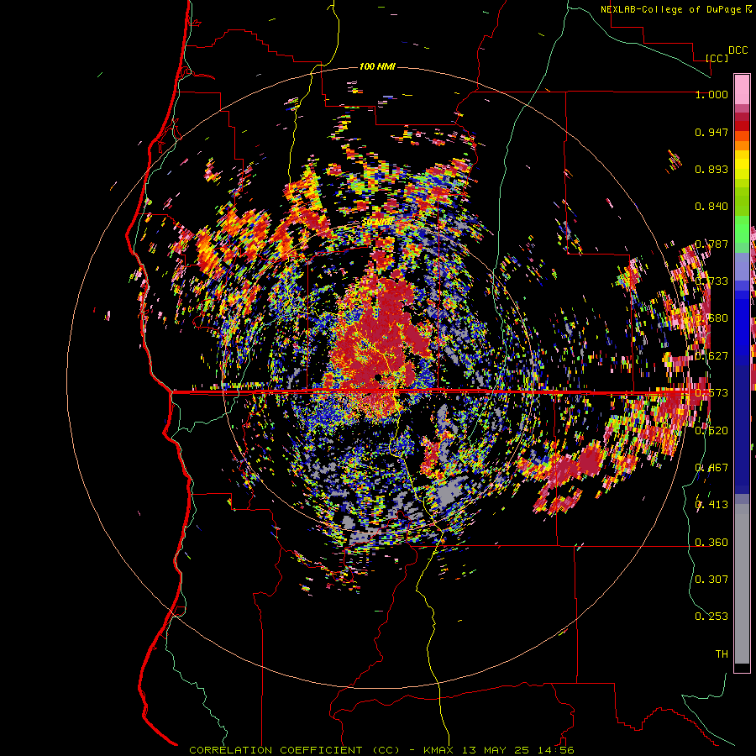This screenshot has width=756, height=756.
Task: Select the 0.947 scale value
Action: (x=711, y=132)
